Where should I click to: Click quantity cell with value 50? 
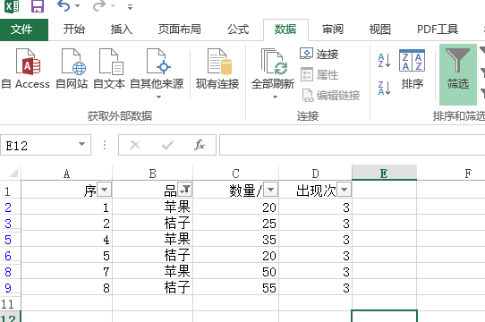point(235,271)
